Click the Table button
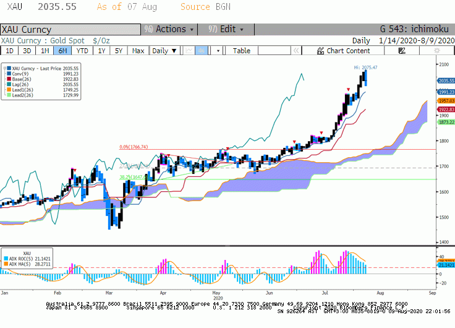Viewport: 455px width, 328px height. [242, 51]
